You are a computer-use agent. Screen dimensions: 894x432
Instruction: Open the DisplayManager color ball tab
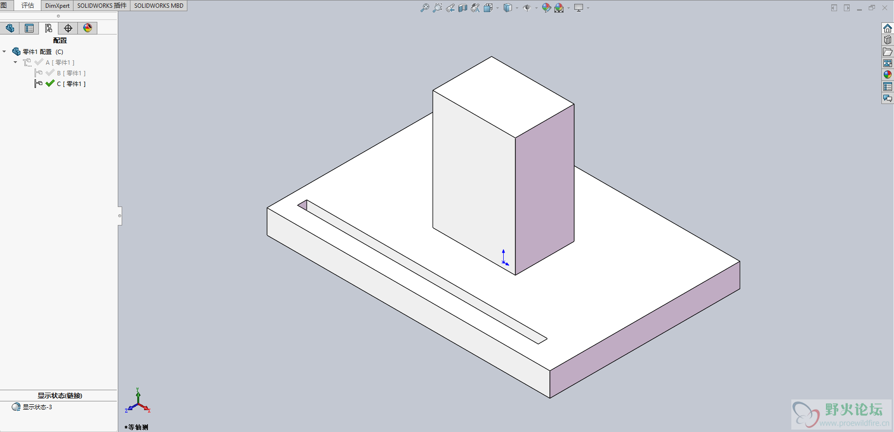[88, 28]
